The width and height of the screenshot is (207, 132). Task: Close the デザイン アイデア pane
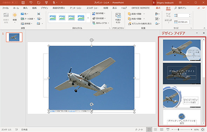coord(204,33)
